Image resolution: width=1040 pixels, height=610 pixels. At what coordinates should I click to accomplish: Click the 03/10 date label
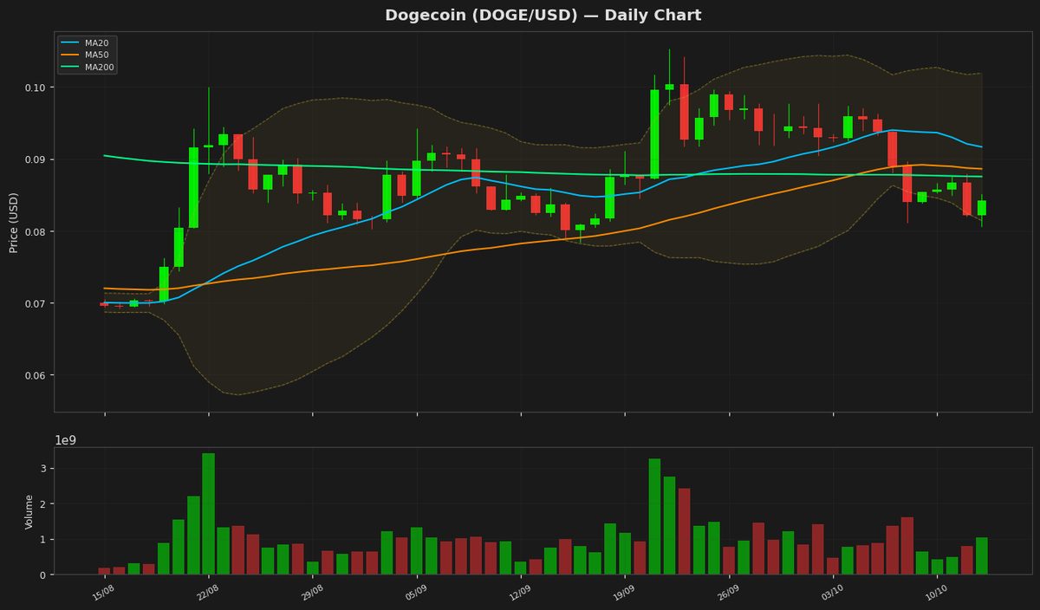click(831, 592)
